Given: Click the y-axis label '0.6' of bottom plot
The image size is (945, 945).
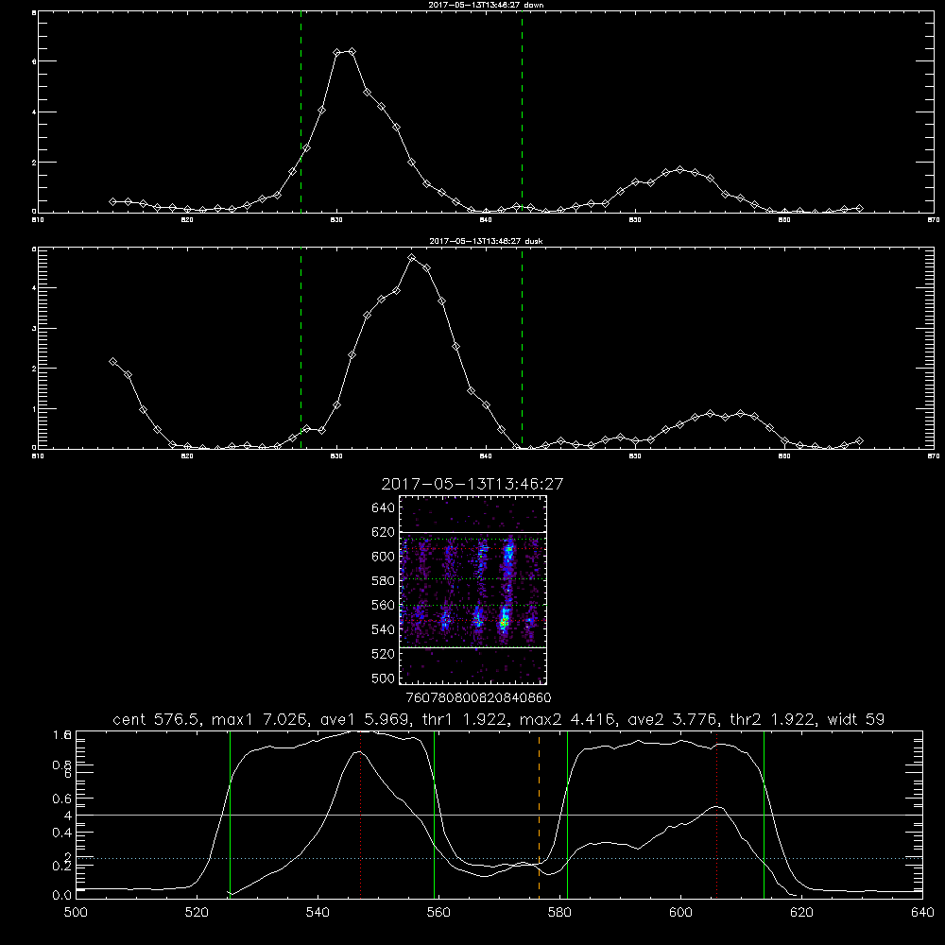Looking at the screenshot, I should tap(62, 799).
